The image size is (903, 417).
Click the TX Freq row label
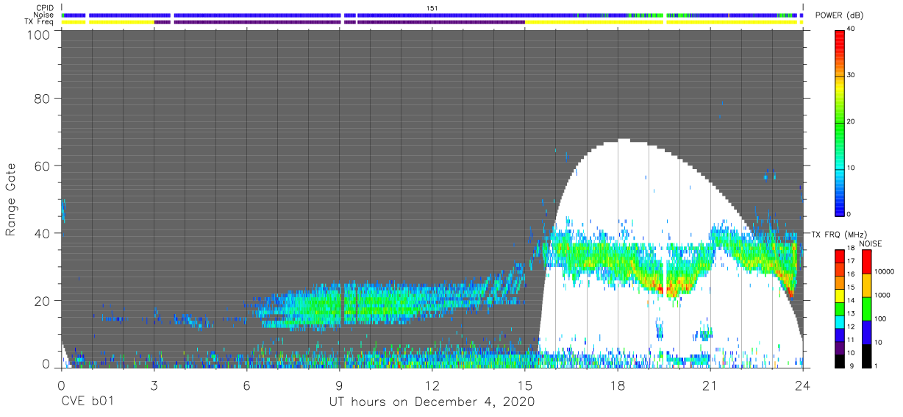pyautogui.click(x=39, y=22)
